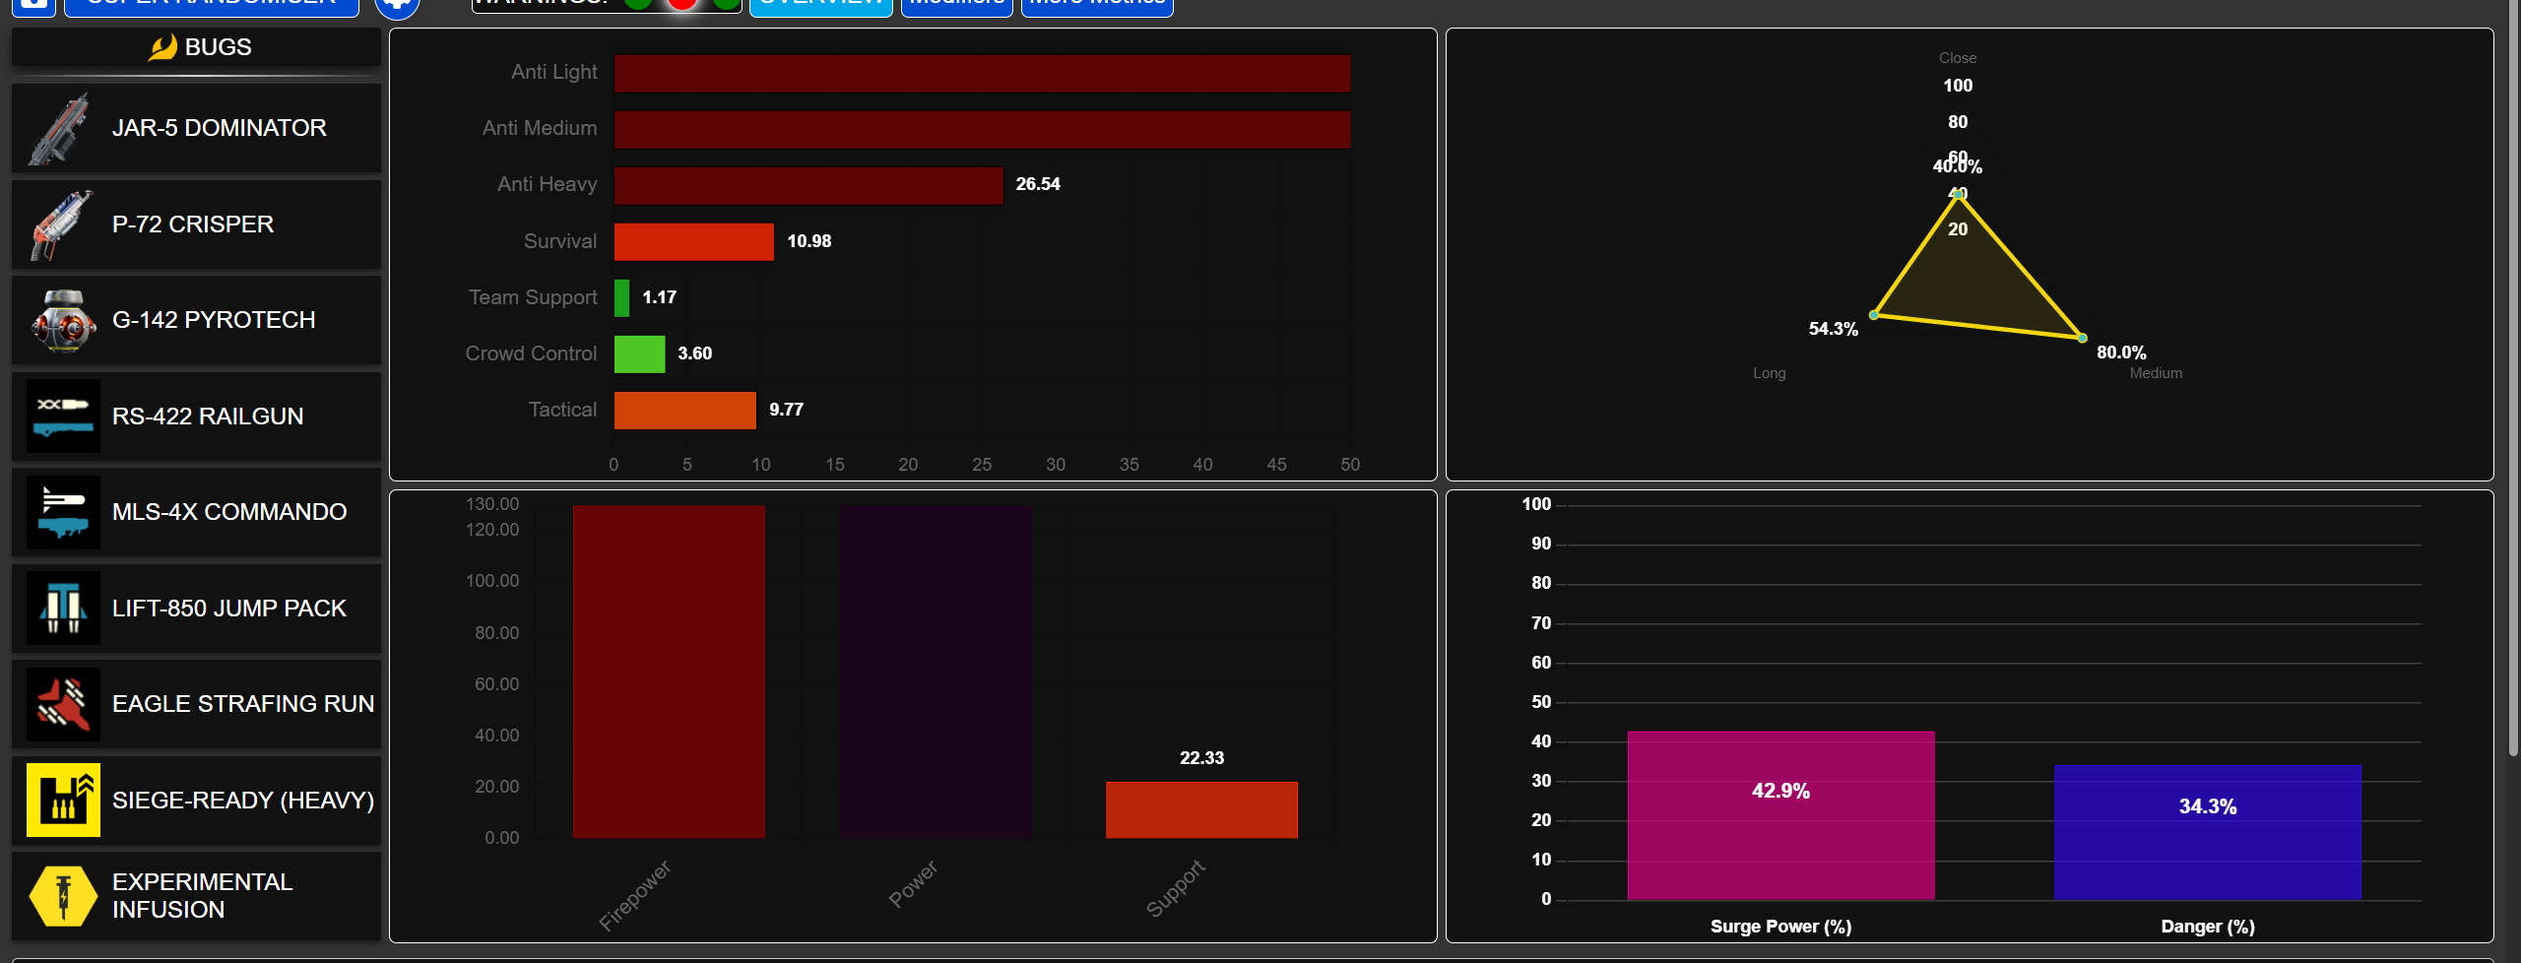Select the red Survival bar
The height and width of the screenshot is (963, 2521).
(x=694, y=241)
